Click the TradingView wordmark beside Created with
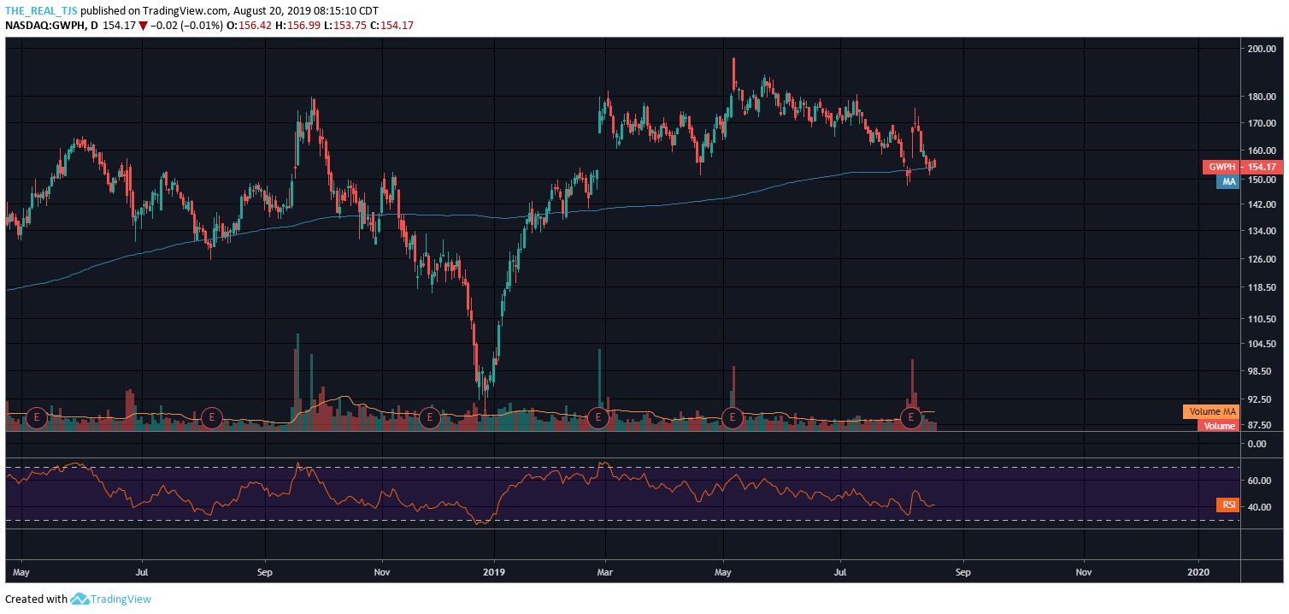This screenshot has height=614, width=1289. click(x=121, y=599)
